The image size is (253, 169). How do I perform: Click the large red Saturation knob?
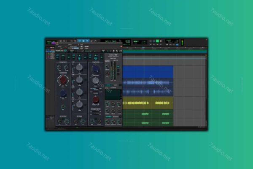pyautogui.click(x=63, y=80)
